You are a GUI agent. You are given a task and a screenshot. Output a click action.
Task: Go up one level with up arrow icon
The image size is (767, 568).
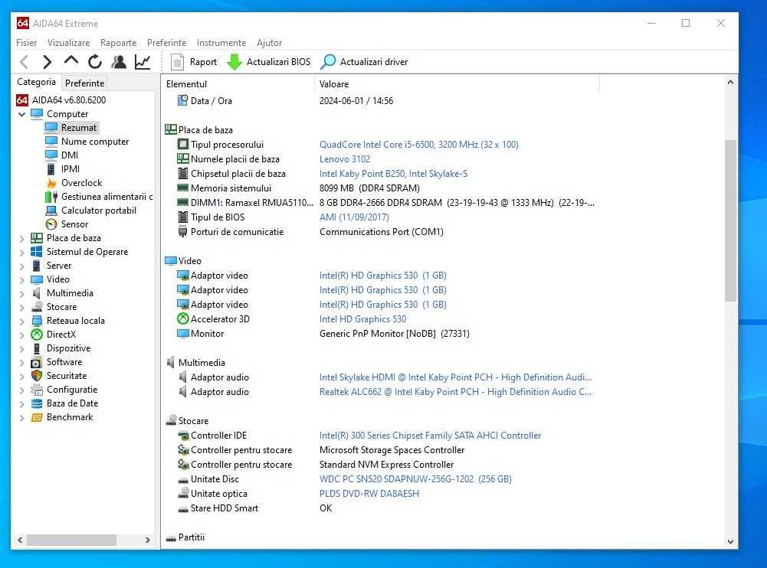pos(71,60)
